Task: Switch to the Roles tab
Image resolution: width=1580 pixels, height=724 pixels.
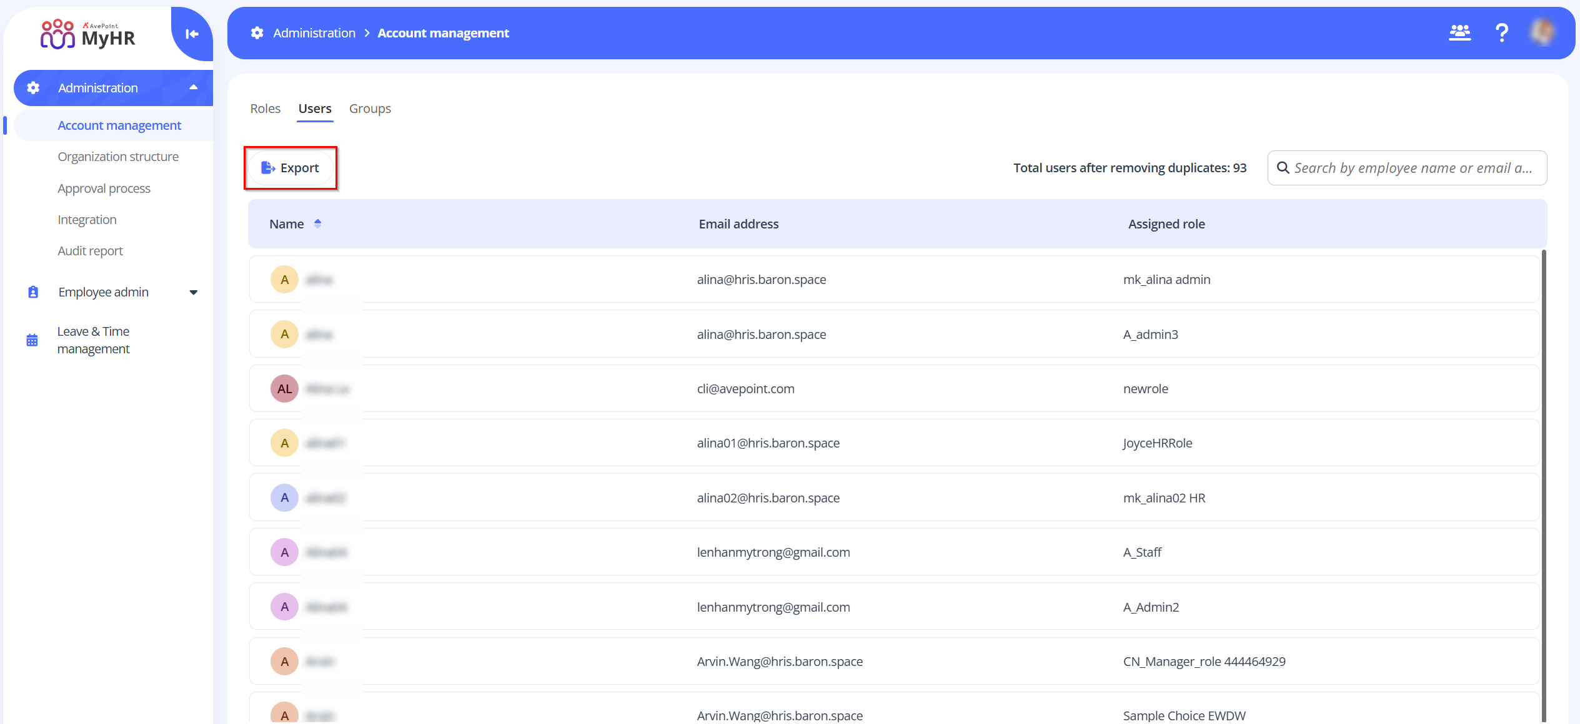Action: (x=266, y=109)
